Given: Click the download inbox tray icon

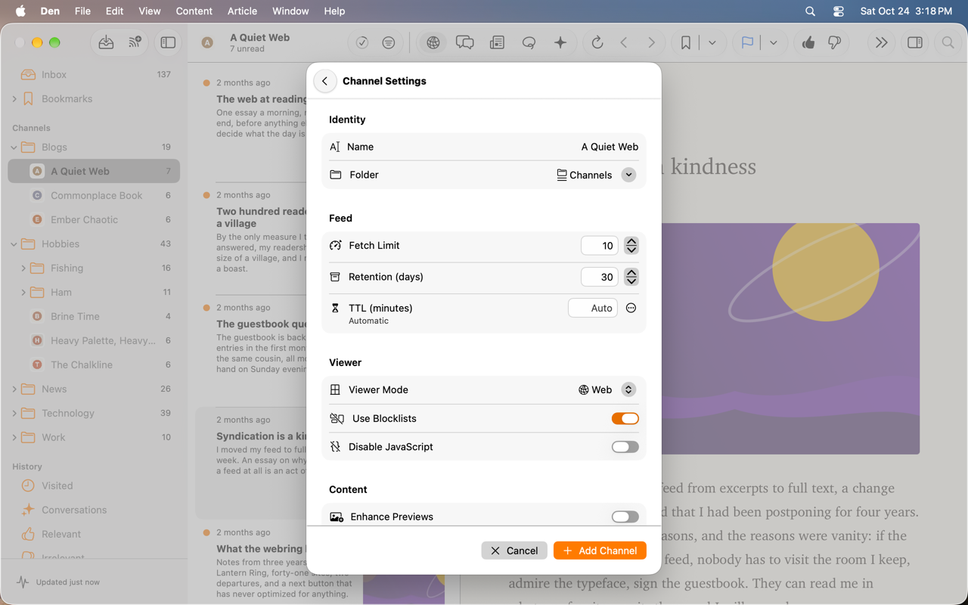Looking at the screenshot, I should click(x=107, y=43).
